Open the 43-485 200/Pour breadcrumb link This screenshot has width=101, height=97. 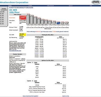click(20, 8)
